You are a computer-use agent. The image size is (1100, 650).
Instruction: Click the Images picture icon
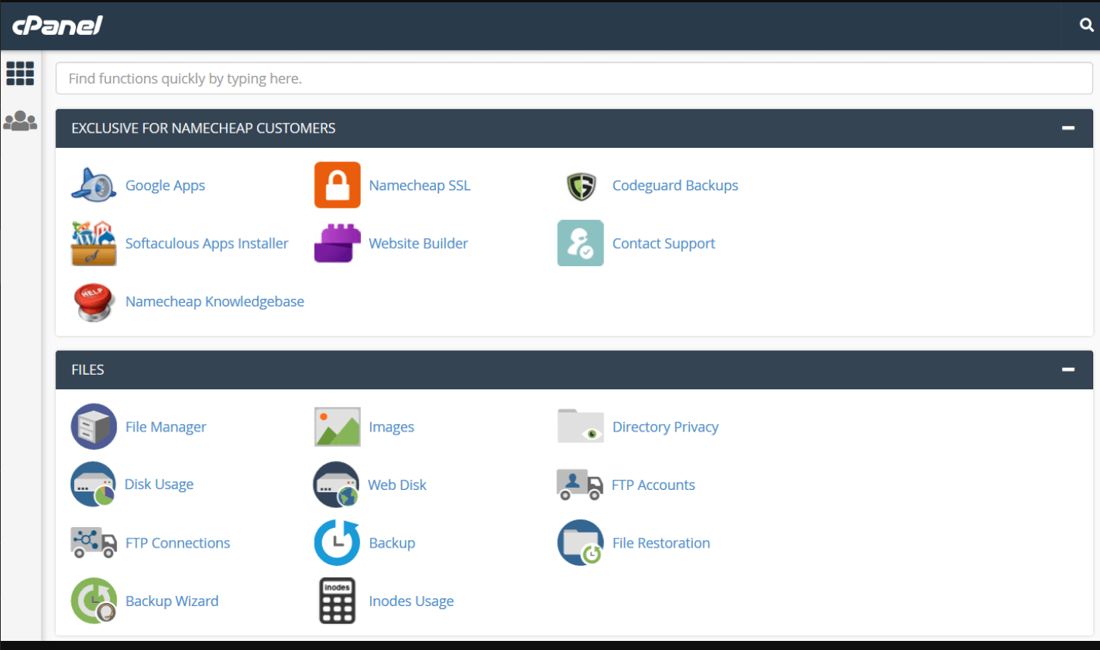click(x=337, y=427)
